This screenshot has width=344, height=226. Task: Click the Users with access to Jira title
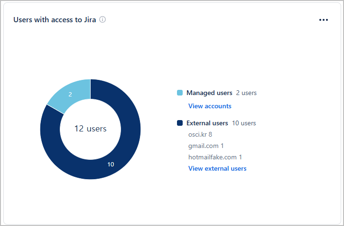[x=55, y=20]
